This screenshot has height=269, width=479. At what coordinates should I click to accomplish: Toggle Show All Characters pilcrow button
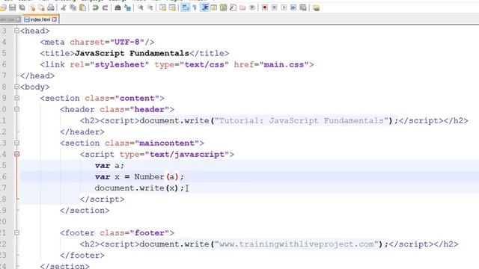click(195, 7)
